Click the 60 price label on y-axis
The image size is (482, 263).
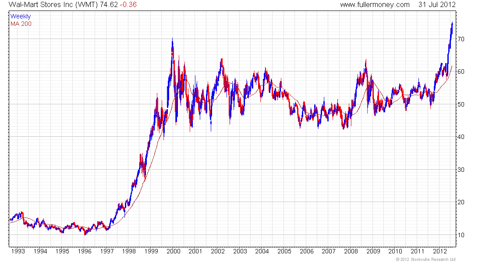461,72
